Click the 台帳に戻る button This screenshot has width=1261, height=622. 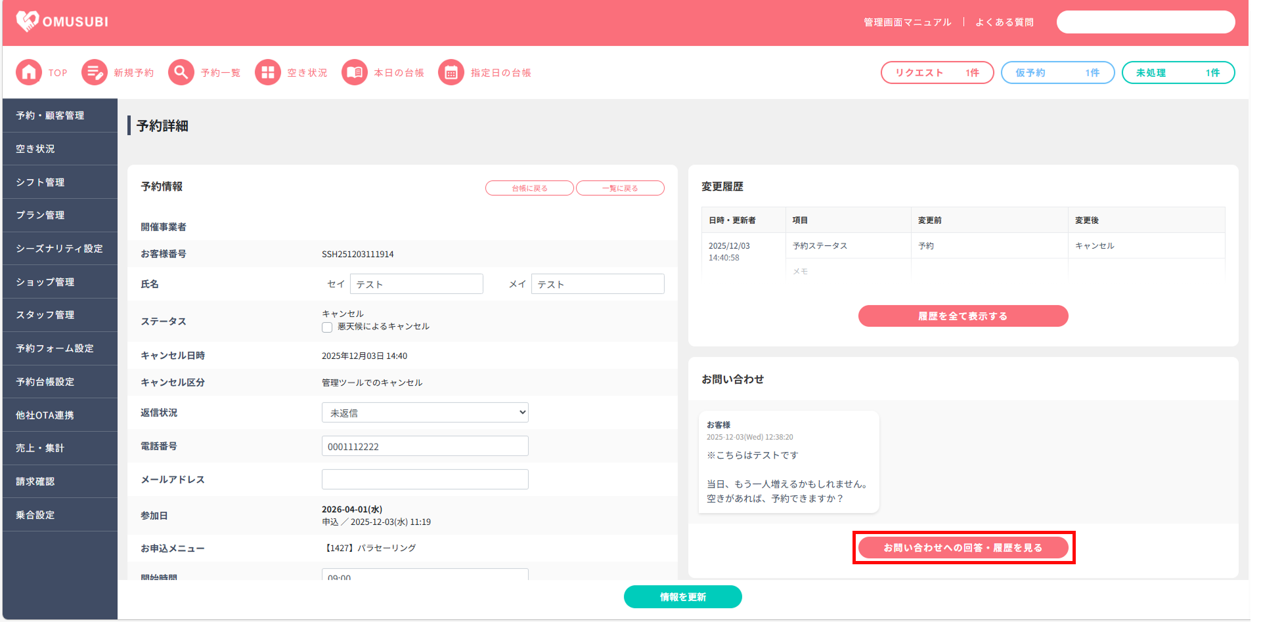point(529,188)
